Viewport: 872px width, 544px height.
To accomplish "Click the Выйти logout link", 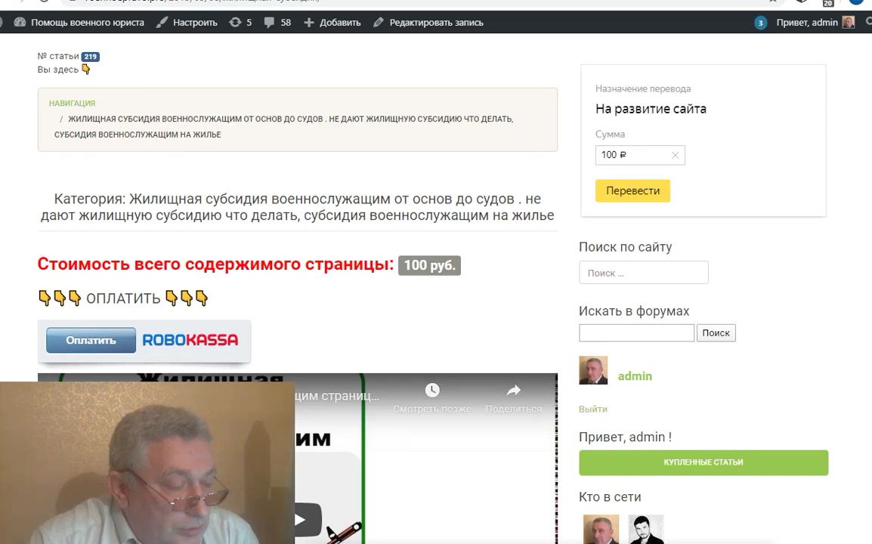I will tap(593, 409).
